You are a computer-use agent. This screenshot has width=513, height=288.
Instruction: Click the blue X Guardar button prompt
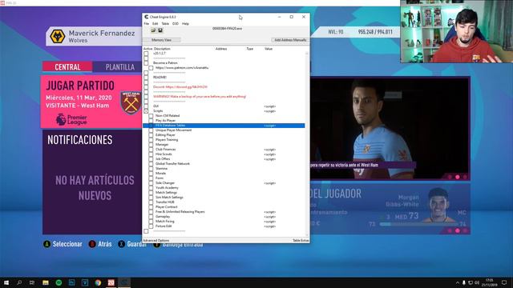click(131, 244)
